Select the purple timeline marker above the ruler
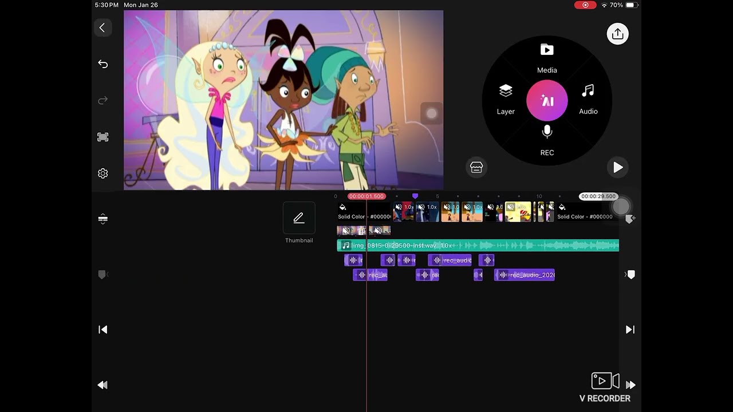The image size is (733, 412). click(415, 196)
